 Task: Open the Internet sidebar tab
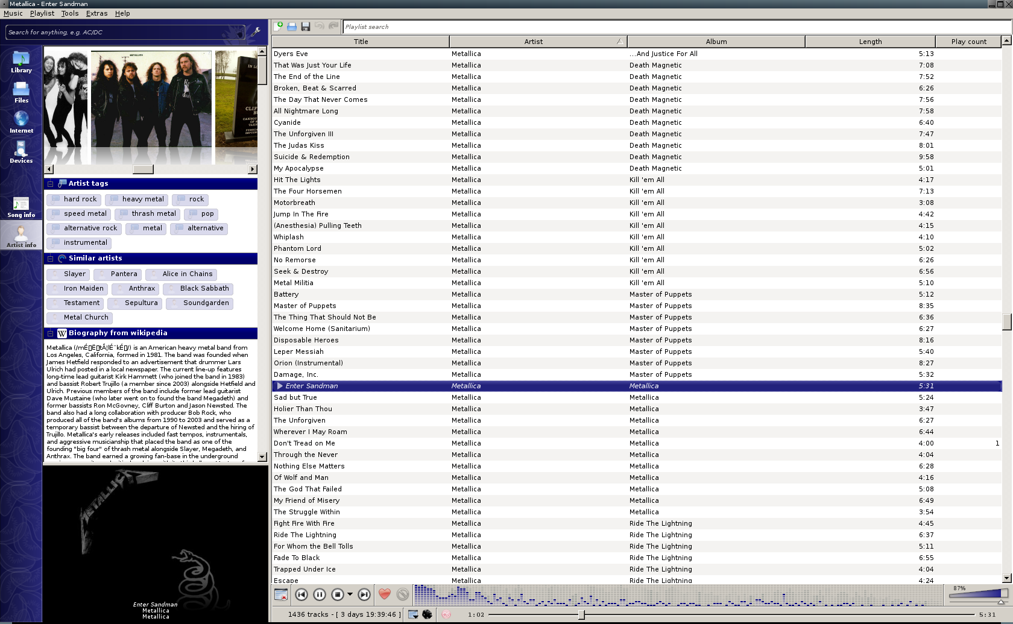pyautogui.click(x=21, y=122)
